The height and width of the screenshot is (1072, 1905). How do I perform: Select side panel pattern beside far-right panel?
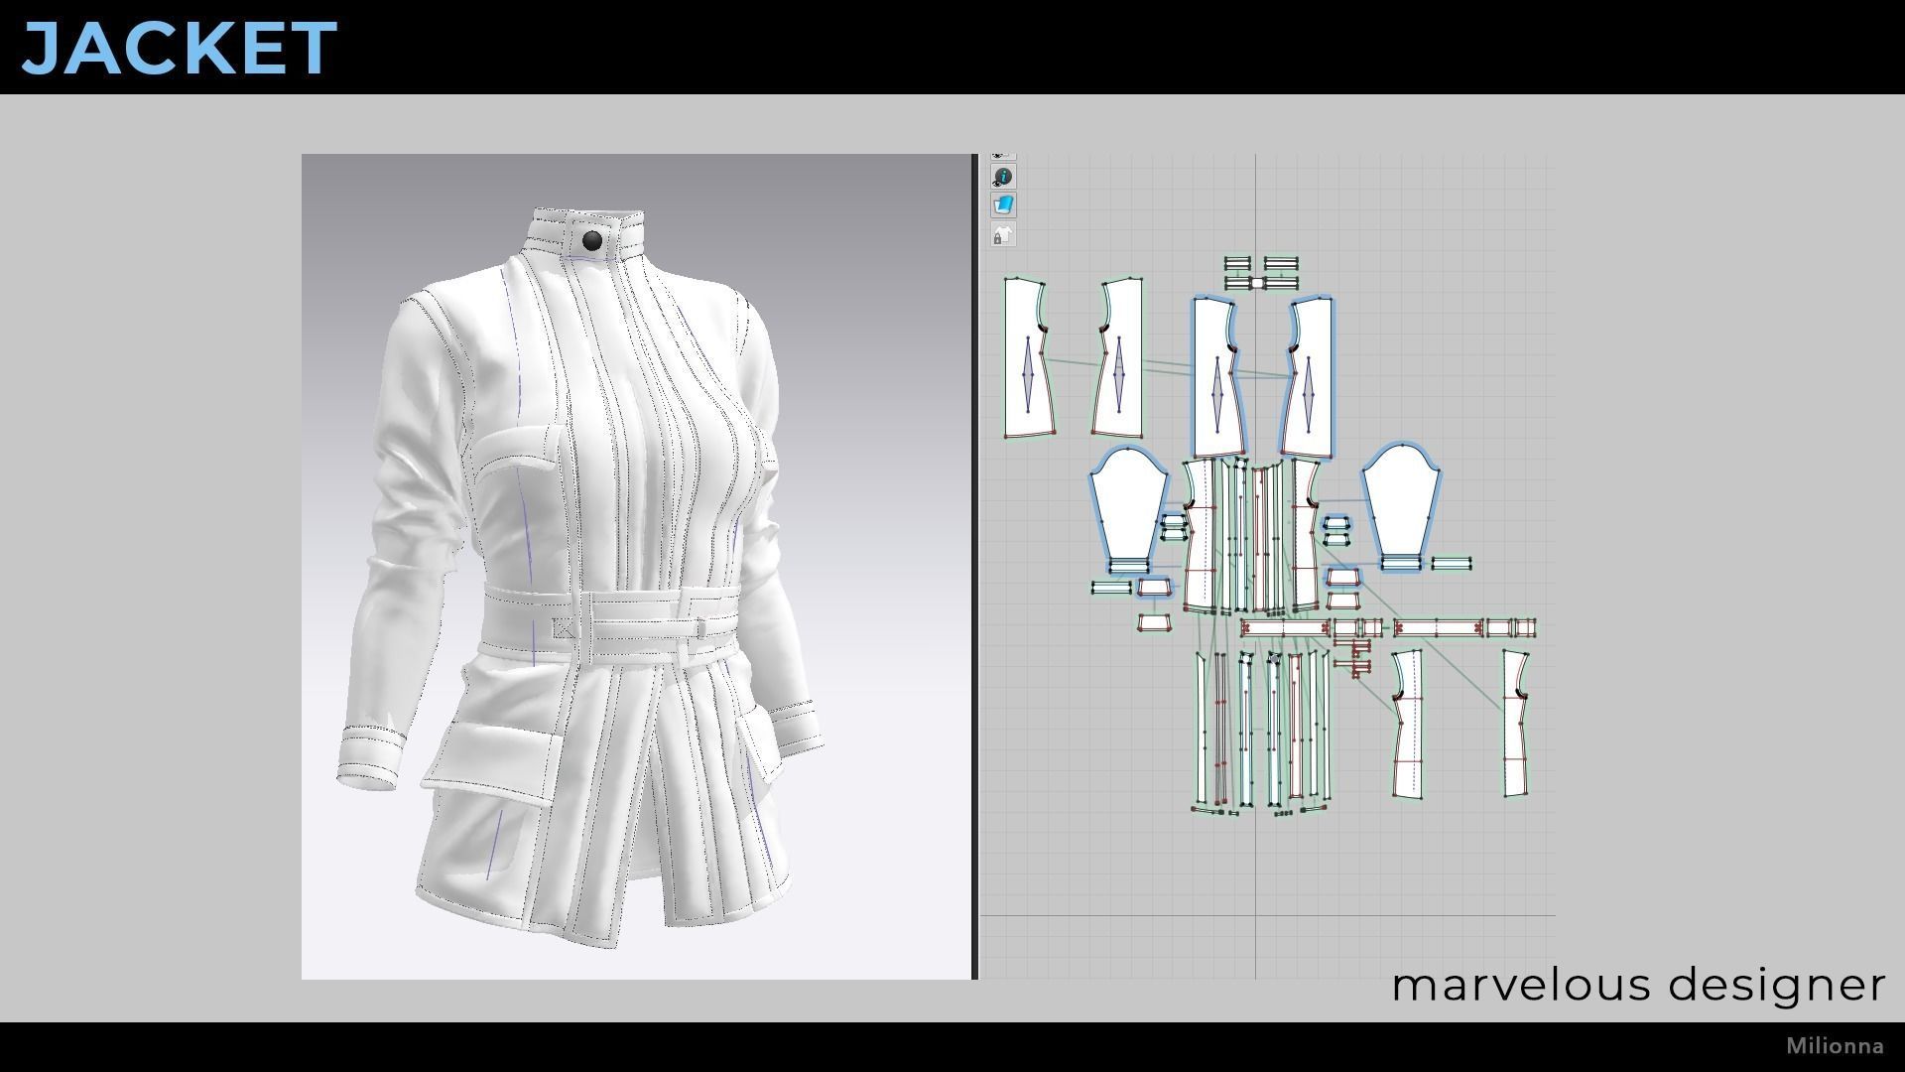pos(1407,724)
